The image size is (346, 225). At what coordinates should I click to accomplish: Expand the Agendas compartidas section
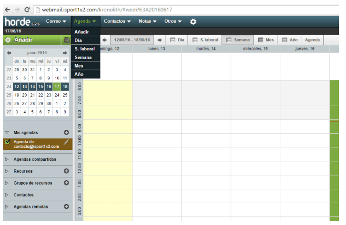click(7, 159)
